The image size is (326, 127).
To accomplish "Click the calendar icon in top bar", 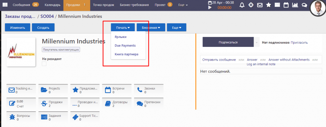I will click(286, 5).
